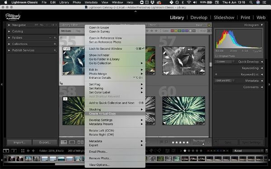Image resolution: width=271 pixels, height=169 pixels.
Task: Choose View Options... in context menu
Action: 115,165
